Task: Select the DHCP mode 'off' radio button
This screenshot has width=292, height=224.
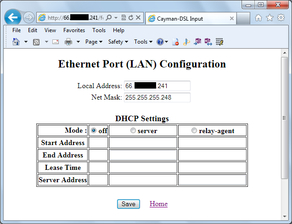Action: [94, 130]
